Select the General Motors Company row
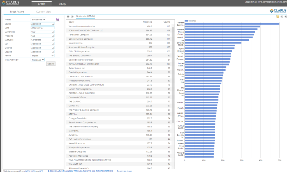The width and height of the screenshot is (287, 172). [119, 39]
